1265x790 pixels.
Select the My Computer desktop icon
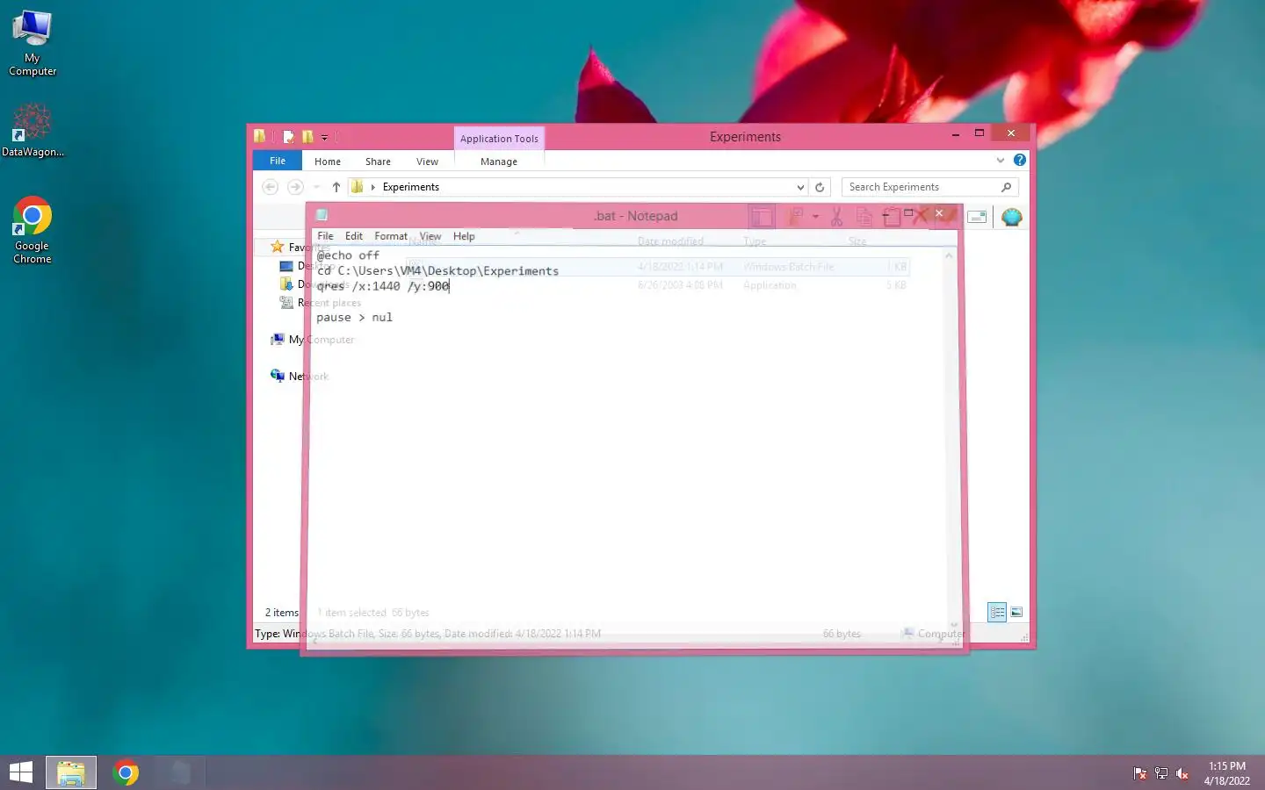click(33, 43)
